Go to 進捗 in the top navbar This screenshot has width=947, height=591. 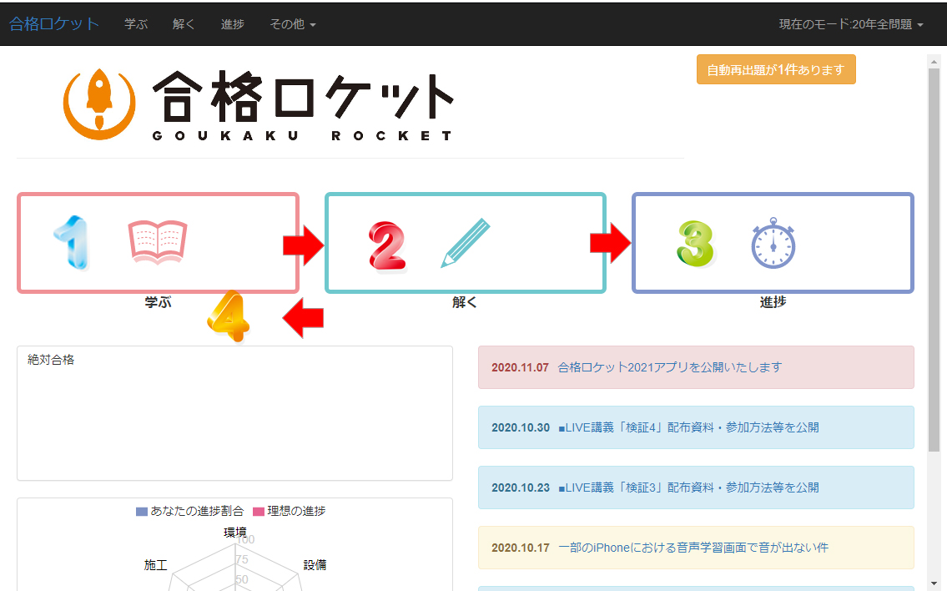coord(233,24)
